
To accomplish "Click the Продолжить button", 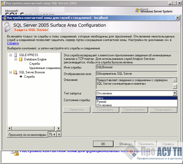I will click(163, 110).
